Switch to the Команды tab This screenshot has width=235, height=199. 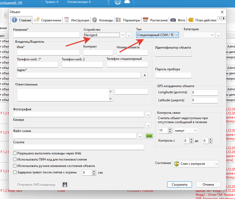102,20
